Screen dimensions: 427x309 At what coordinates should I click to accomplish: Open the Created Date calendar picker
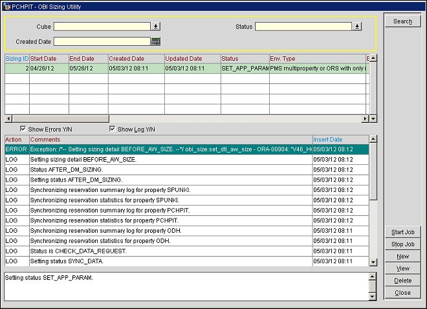(155, 41)
